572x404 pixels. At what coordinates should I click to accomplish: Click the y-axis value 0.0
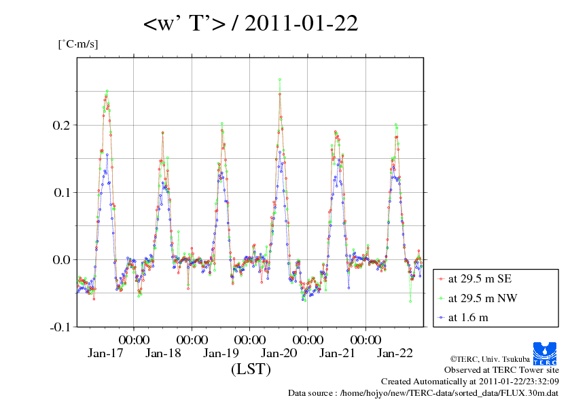coord(61,259)
